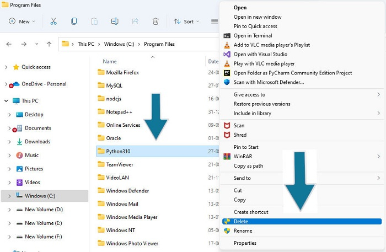Expand the Quick access tree node
Screen dimensions: 386x252
[x=6, y=67]
